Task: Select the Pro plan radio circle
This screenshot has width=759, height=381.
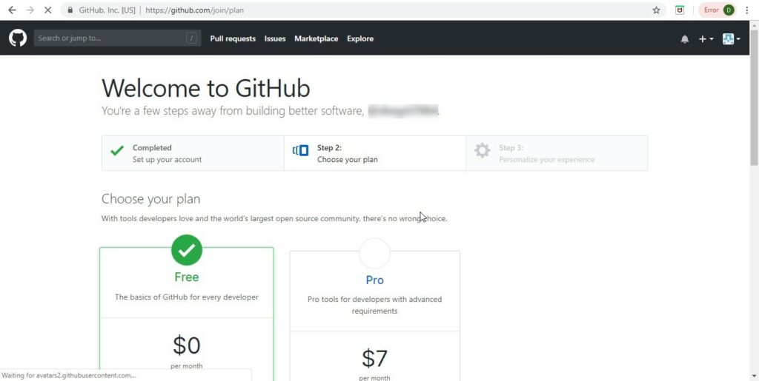Action: (374, 254)
